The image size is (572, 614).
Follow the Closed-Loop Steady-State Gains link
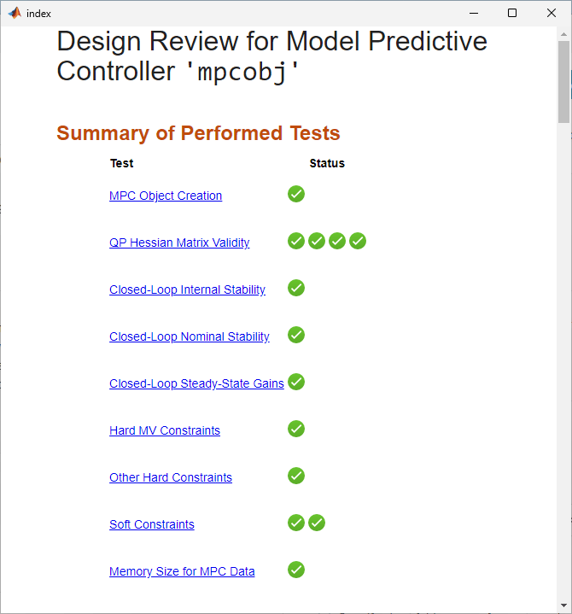coord(196,383)
